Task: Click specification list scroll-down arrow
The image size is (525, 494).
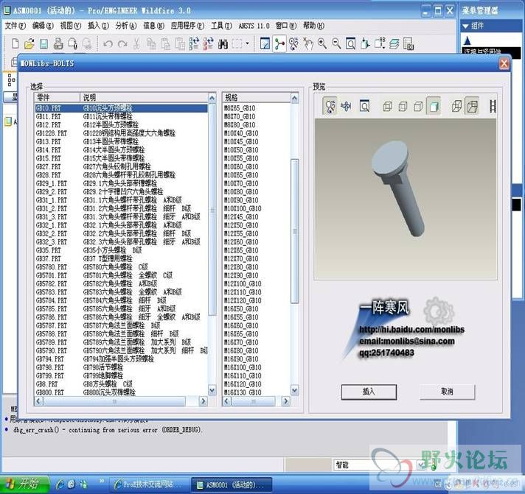Action: (295, 390)
